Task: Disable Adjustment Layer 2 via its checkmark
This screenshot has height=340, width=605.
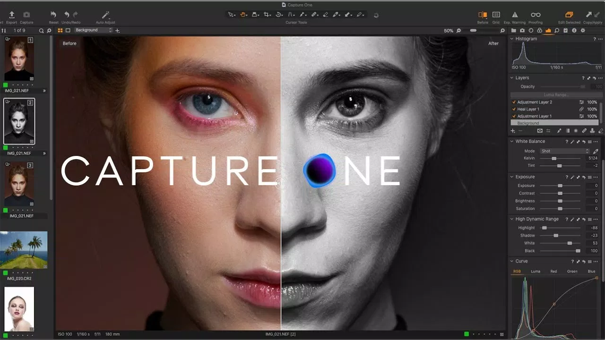Action: pos(515,102)
